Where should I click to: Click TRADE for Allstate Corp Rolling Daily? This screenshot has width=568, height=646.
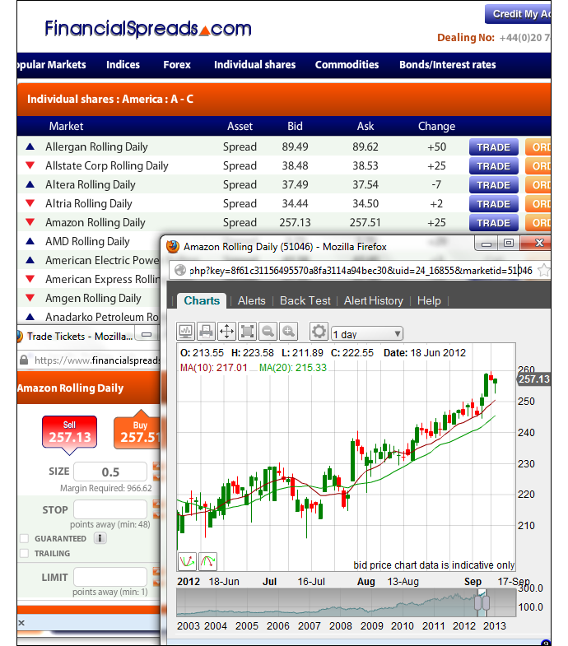coord(493,166)
